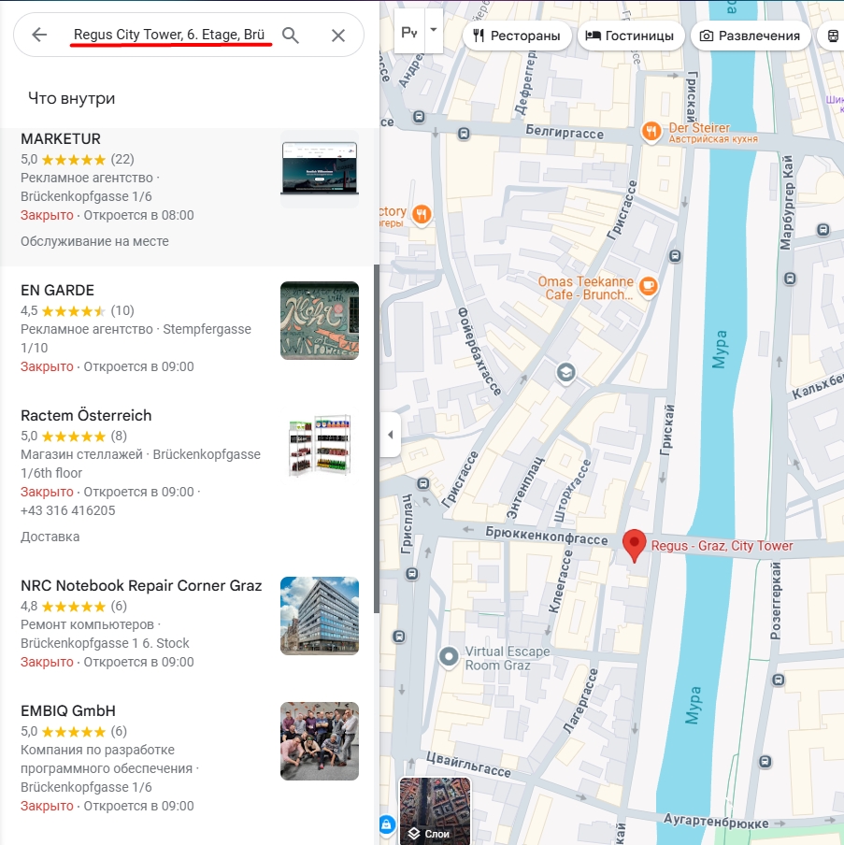
Task: Click the magnifier search icon
Action: click(291, 36)
